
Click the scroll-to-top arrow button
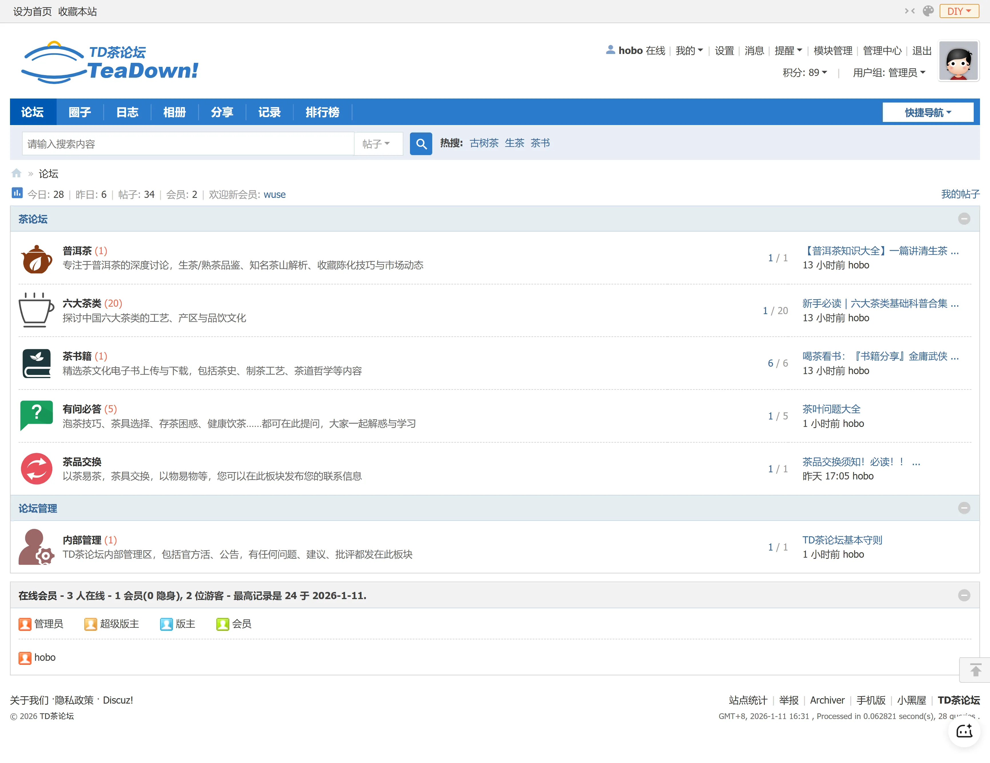click(975, 670)
